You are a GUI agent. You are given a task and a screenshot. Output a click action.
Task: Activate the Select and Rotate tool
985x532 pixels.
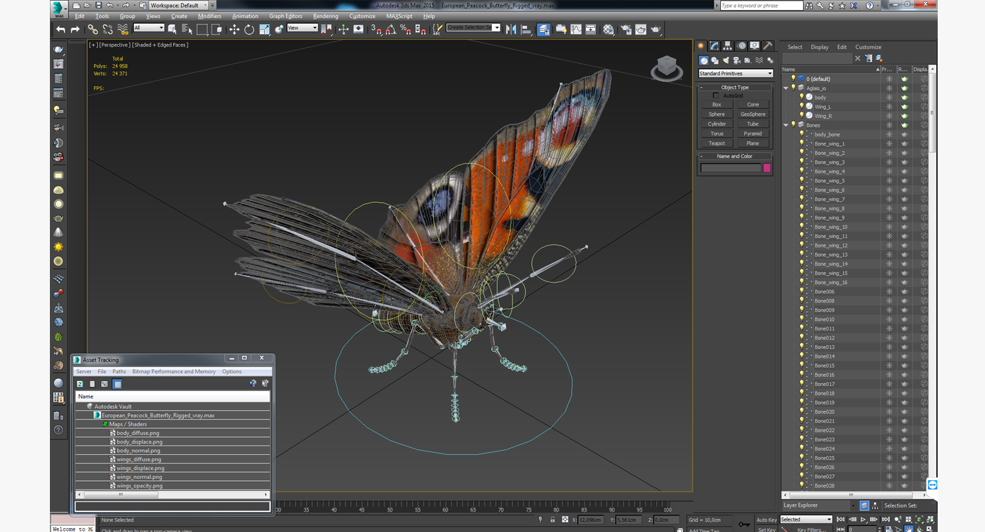coord(249,29)
